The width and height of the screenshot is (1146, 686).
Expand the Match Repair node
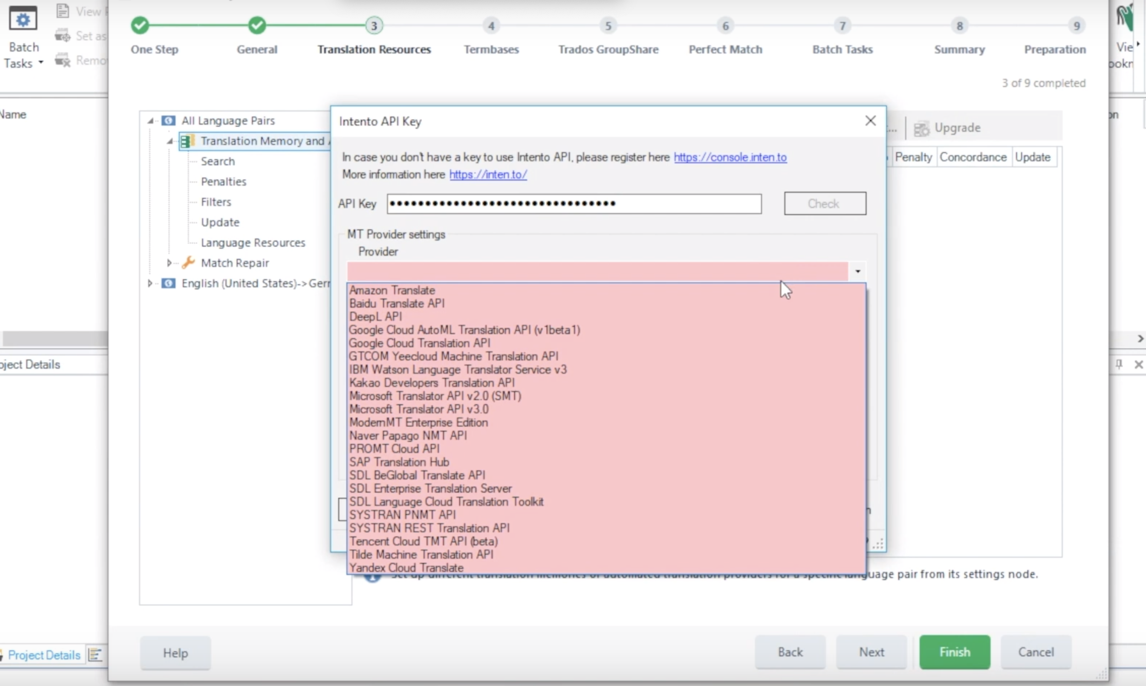point(169,263)
